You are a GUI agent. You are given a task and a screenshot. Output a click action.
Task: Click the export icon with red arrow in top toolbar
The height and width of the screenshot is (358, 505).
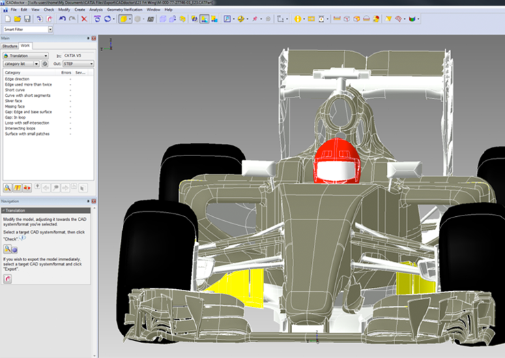(x=49, y=19)
